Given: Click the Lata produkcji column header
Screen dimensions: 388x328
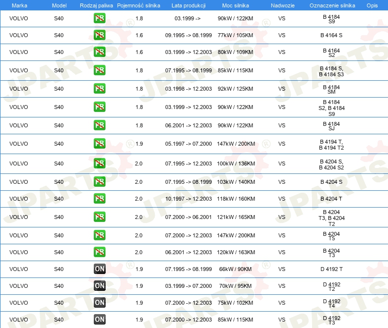Looking at the screenshot, I should (x=189, y=5).
